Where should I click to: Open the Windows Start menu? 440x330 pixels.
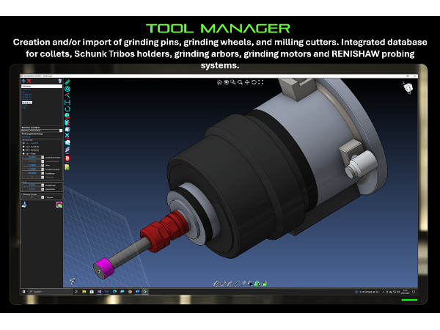pos(25,291)
